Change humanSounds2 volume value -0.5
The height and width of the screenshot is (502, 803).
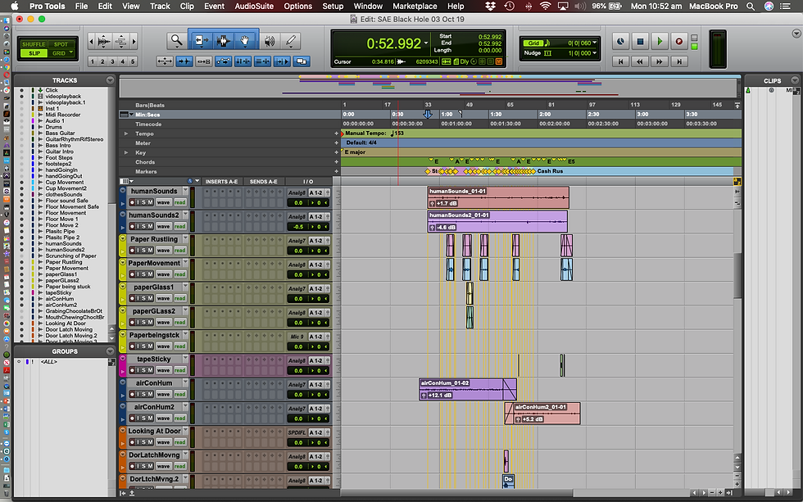pyautogui.click(x=298, y=227)
